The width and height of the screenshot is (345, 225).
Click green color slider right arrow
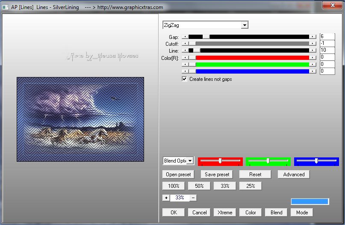pyautogui.click(x=313, y=64)
